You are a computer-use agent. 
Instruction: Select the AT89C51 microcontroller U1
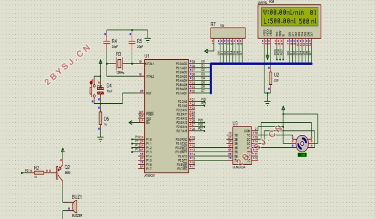167,116
